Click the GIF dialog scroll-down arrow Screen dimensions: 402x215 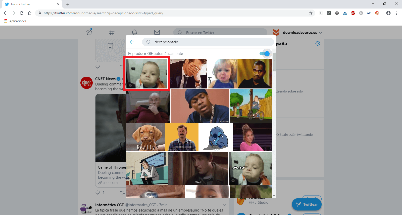click(x=274, y=196)
